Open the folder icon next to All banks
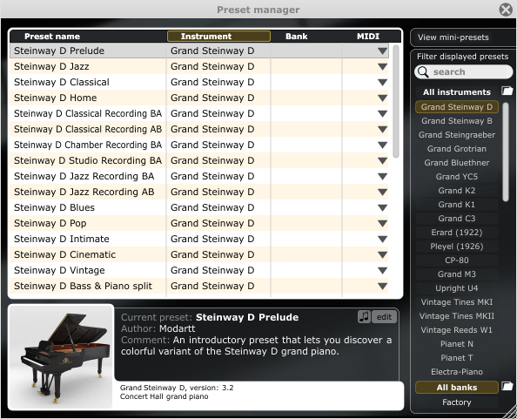Image resolution: width=517 pixels, height=419 pixels. coord(507,387)
